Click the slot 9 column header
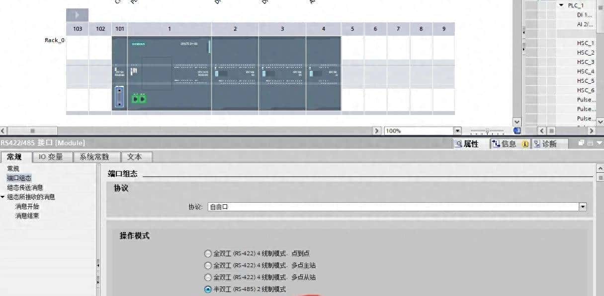 tap(444, 29)
